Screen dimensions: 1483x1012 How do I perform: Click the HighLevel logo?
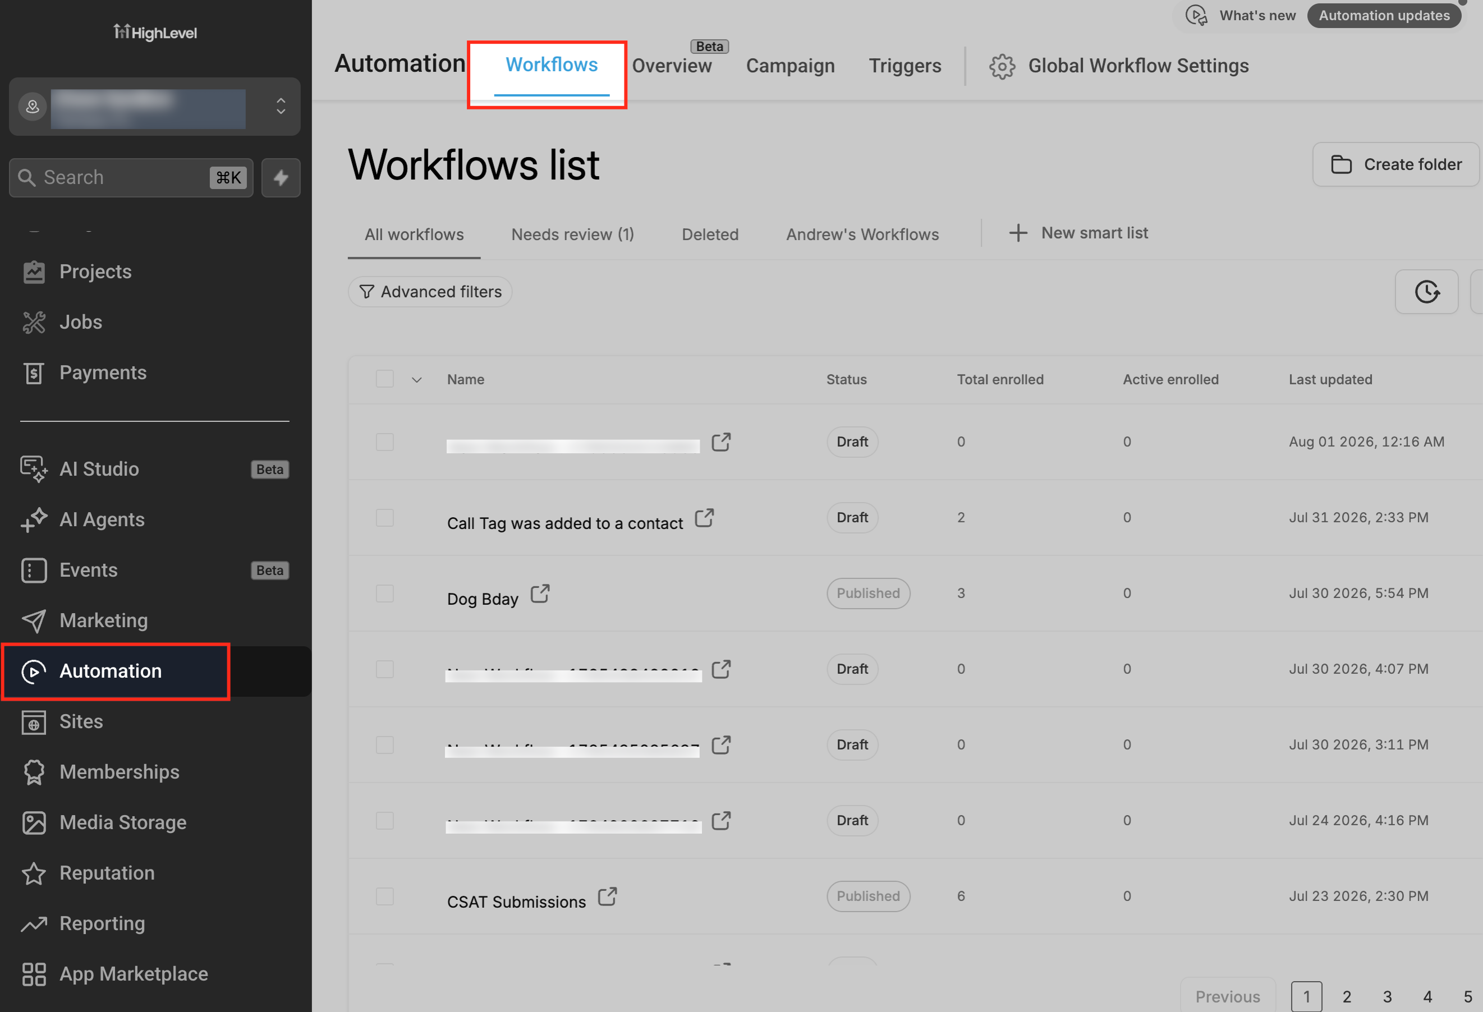[155, 32]
